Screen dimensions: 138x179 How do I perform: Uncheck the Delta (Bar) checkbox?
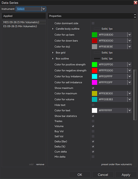tap(93, 141)
